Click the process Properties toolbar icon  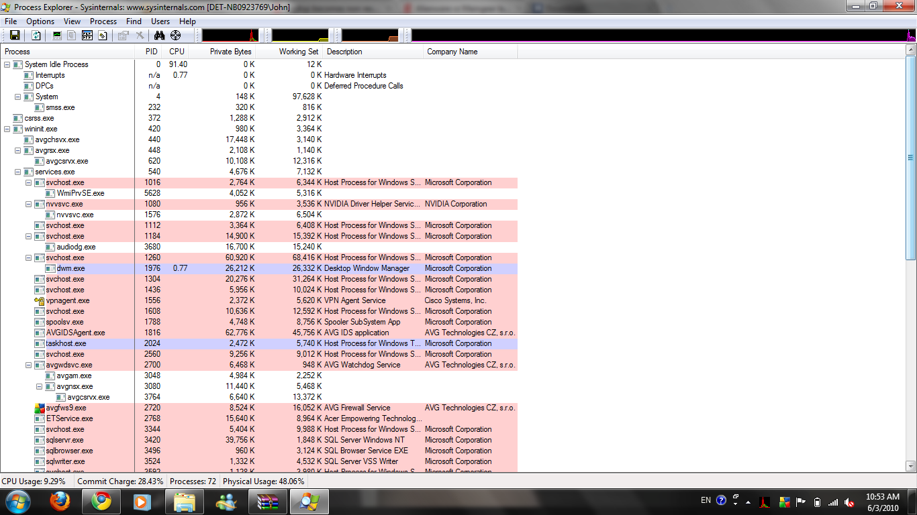[124, 36]
